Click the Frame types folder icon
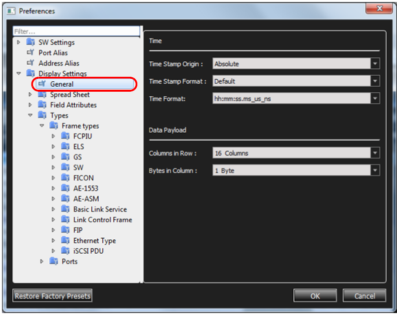 point(54,126)
